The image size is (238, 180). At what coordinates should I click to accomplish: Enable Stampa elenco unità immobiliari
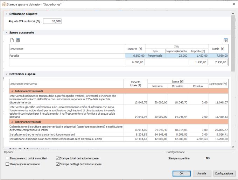(x=7, y=158)
